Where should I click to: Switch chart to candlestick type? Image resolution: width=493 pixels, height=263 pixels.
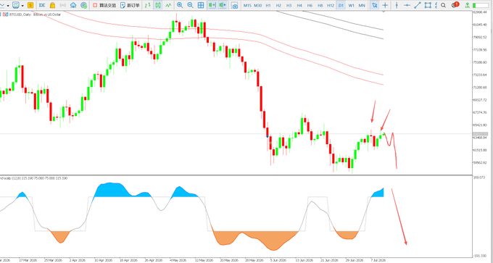click(158, 5)
